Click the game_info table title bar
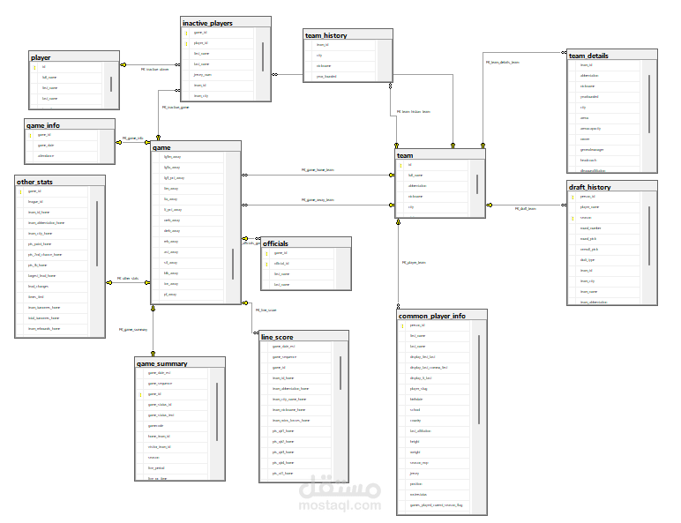 70,124
